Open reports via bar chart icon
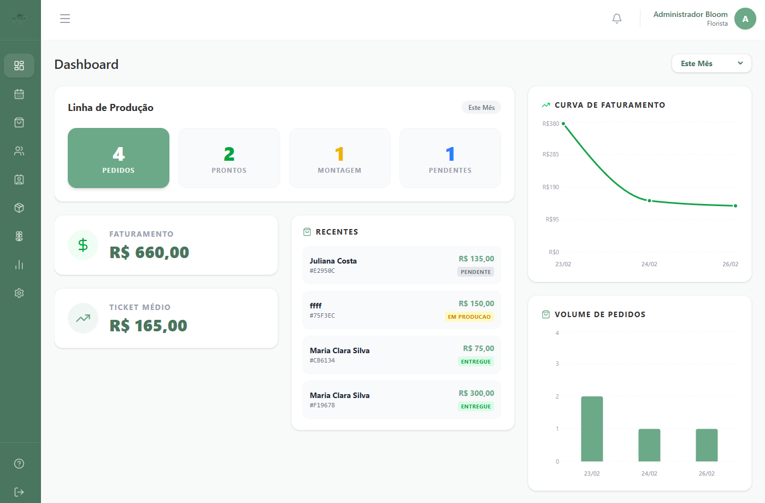765x503 pixels. [19, 265]
